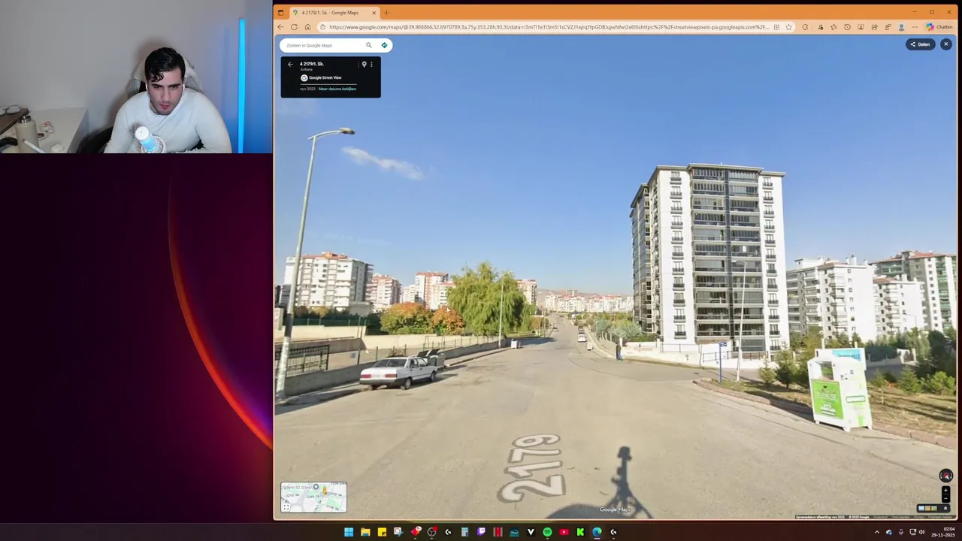Switch to Microsoft Edge on the taskbar
This screenshot has width=962, height=541.
tap(597, 532)
